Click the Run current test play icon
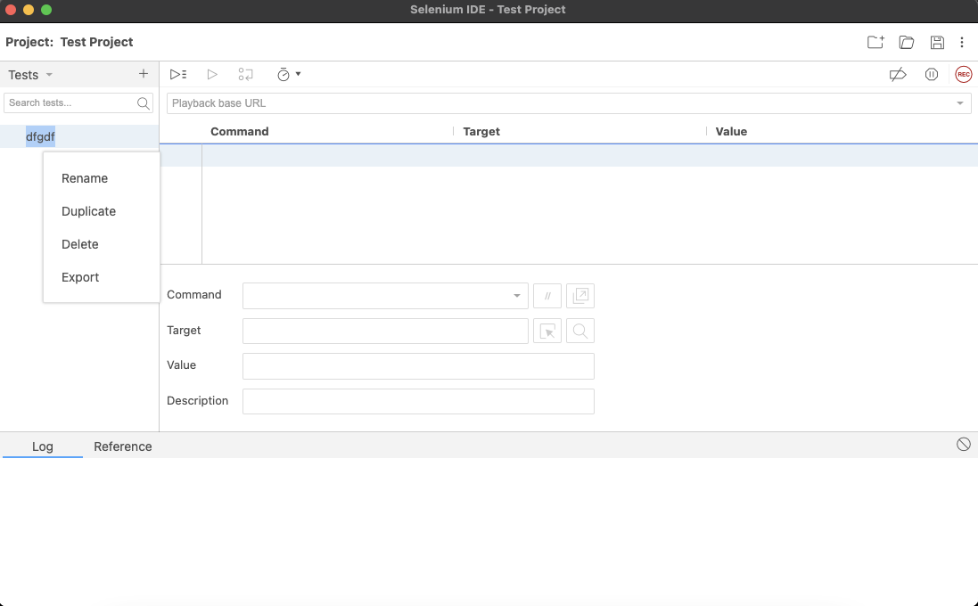978x606 pixels. (212, 75)
